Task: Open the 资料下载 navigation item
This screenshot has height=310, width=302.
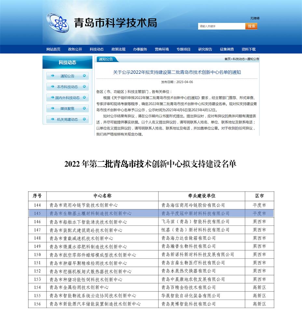Action: tap(249, 49)
